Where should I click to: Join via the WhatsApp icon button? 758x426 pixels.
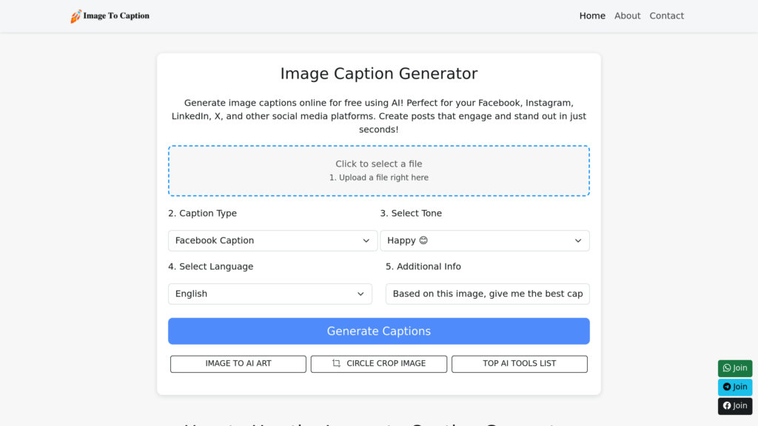[x=734, y=368]
